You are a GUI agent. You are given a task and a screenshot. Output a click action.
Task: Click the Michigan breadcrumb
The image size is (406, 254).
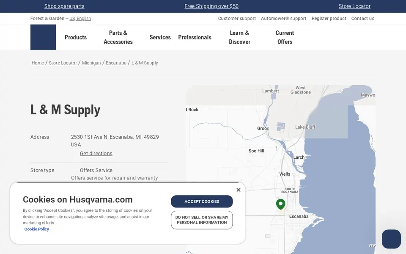tap(91, 63)
